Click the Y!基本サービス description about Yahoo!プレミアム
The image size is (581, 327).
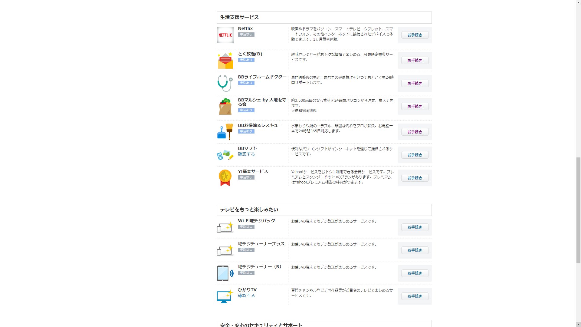pos(343,177)
